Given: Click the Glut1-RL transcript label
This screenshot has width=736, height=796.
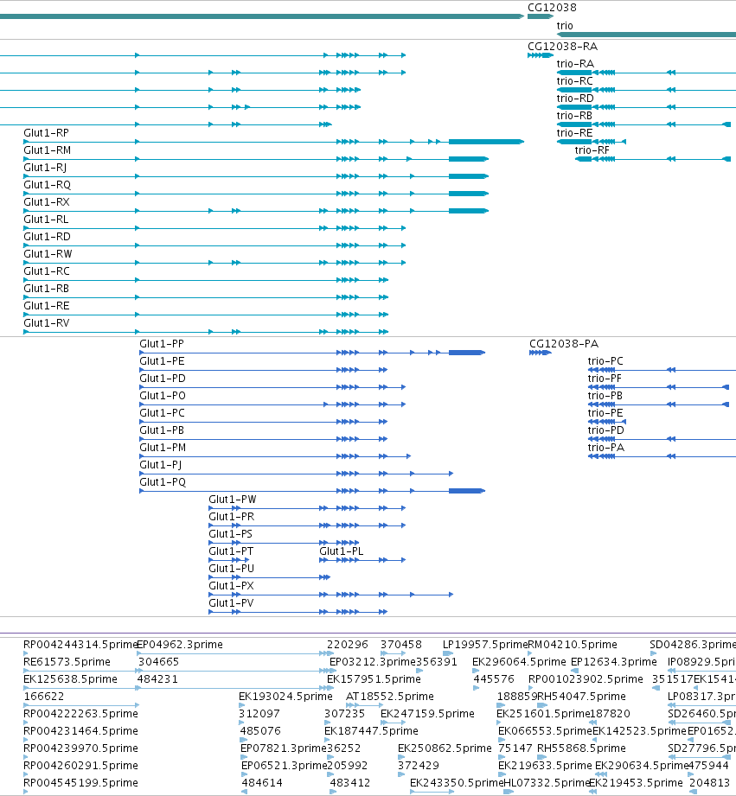Looking at the screenshot, I should point(46,219).
